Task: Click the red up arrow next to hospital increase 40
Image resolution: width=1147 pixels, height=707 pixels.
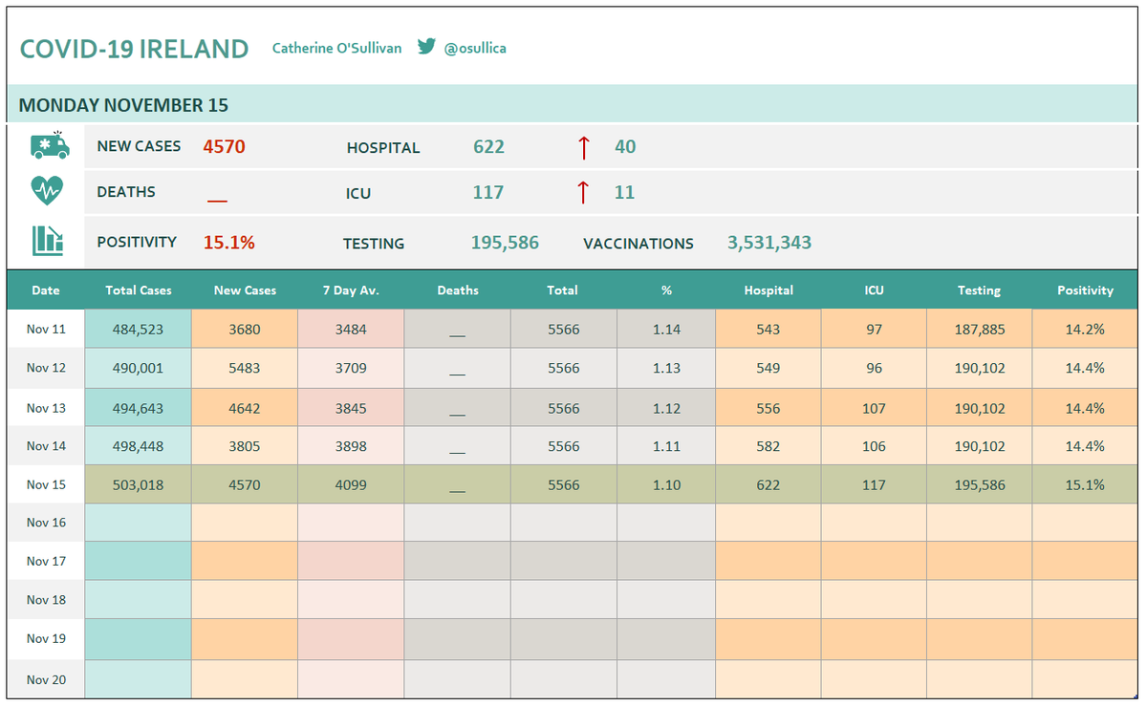Action: [x=583, y=147]
